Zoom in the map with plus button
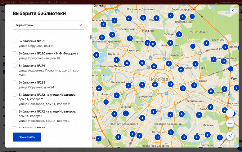 230,113
